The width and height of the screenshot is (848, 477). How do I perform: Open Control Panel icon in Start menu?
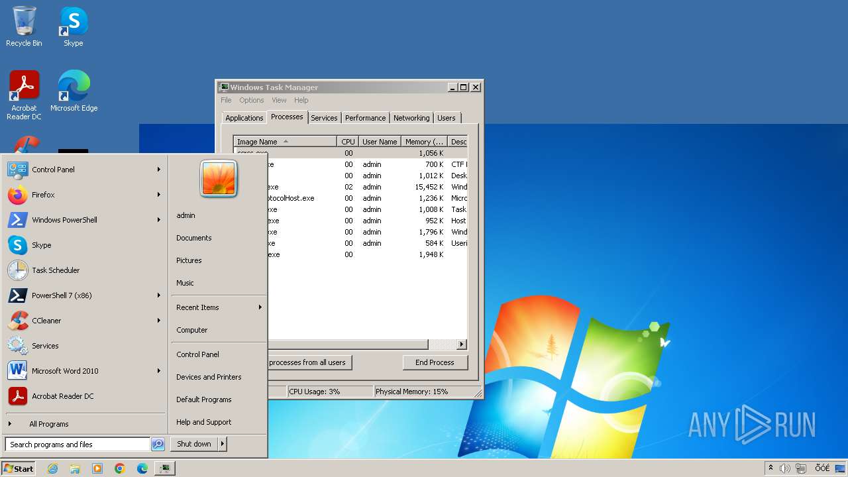(17, 170)
